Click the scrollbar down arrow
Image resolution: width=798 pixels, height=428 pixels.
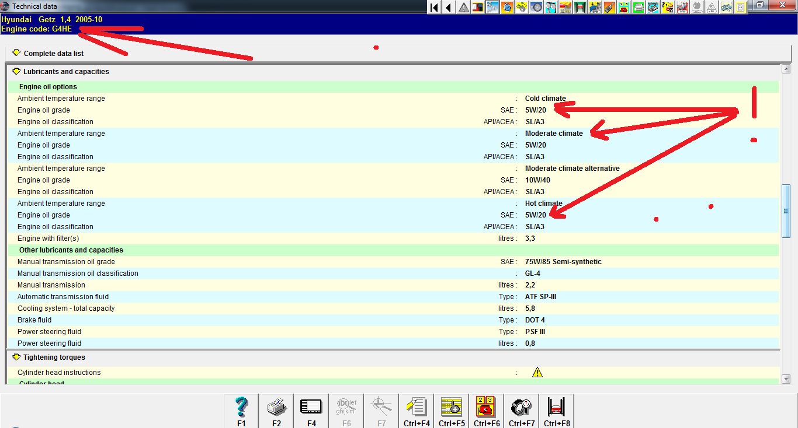pos(786,379)
